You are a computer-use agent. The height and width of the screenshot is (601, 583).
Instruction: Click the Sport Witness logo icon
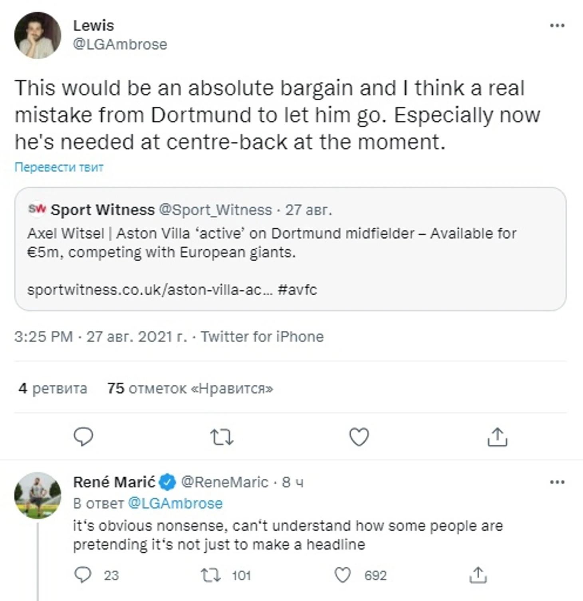tap(37, 209)
